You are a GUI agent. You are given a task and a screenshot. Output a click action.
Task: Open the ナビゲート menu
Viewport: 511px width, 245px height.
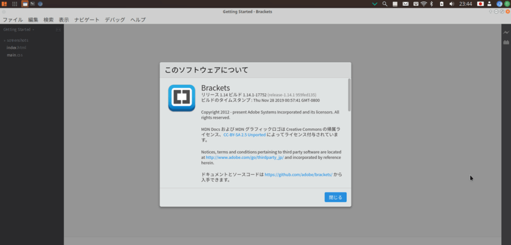(87, 20)
